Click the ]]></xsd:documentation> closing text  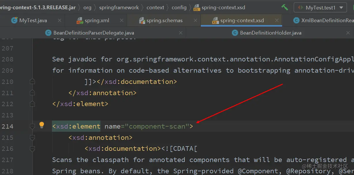coord(131,82)
